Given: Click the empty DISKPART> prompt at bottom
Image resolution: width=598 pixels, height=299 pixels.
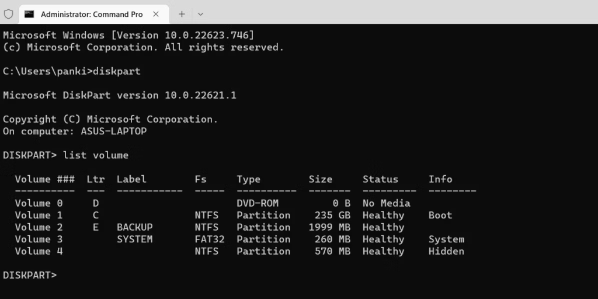Looking at the screenshot, I should coord(30,275).
